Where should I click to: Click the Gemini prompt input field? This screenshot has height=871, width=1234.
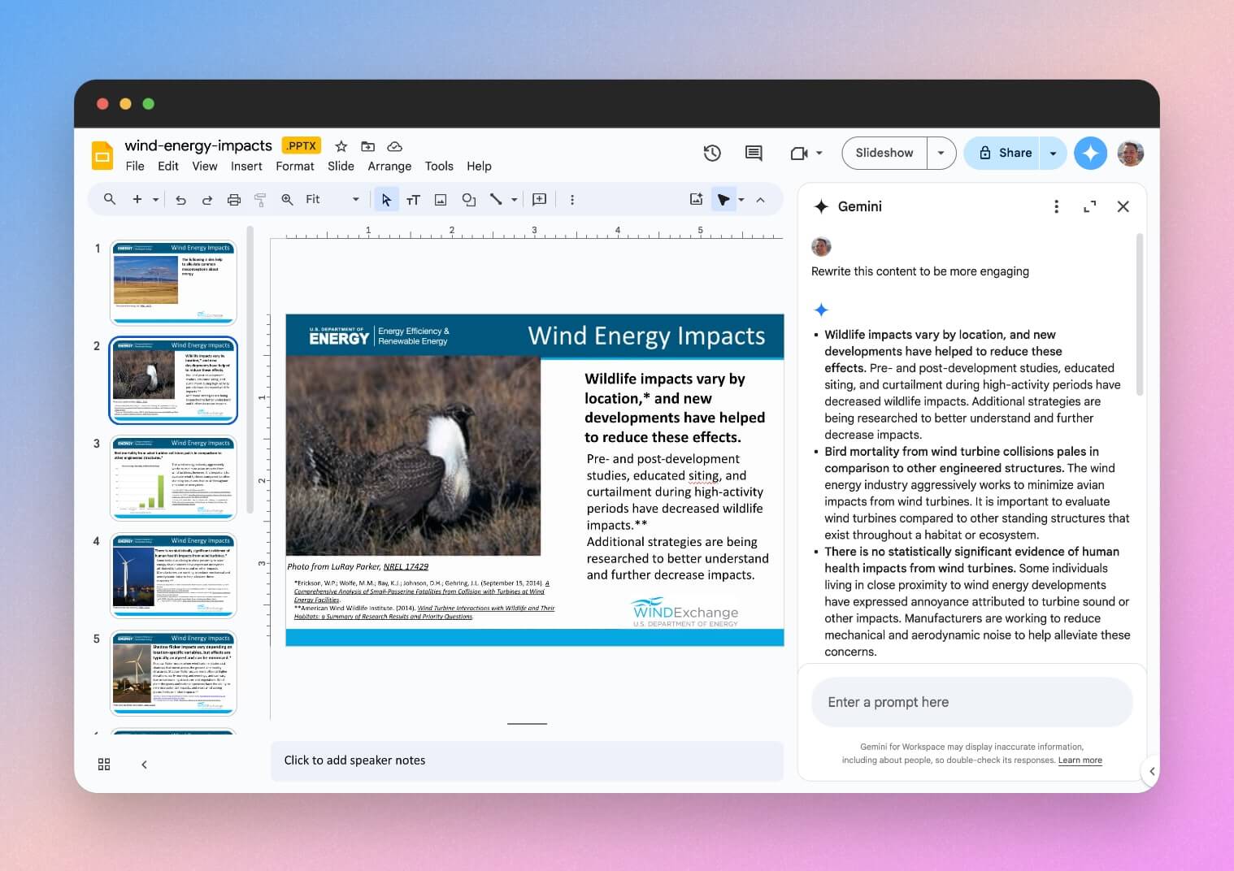coord(971,702)
